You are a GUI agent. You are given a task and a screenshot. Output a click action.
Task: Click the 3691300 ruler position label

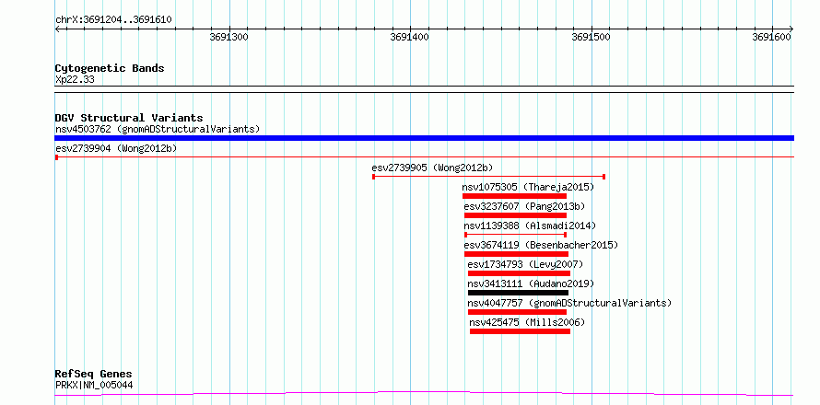pyautogui.click(x=228, y=38)
